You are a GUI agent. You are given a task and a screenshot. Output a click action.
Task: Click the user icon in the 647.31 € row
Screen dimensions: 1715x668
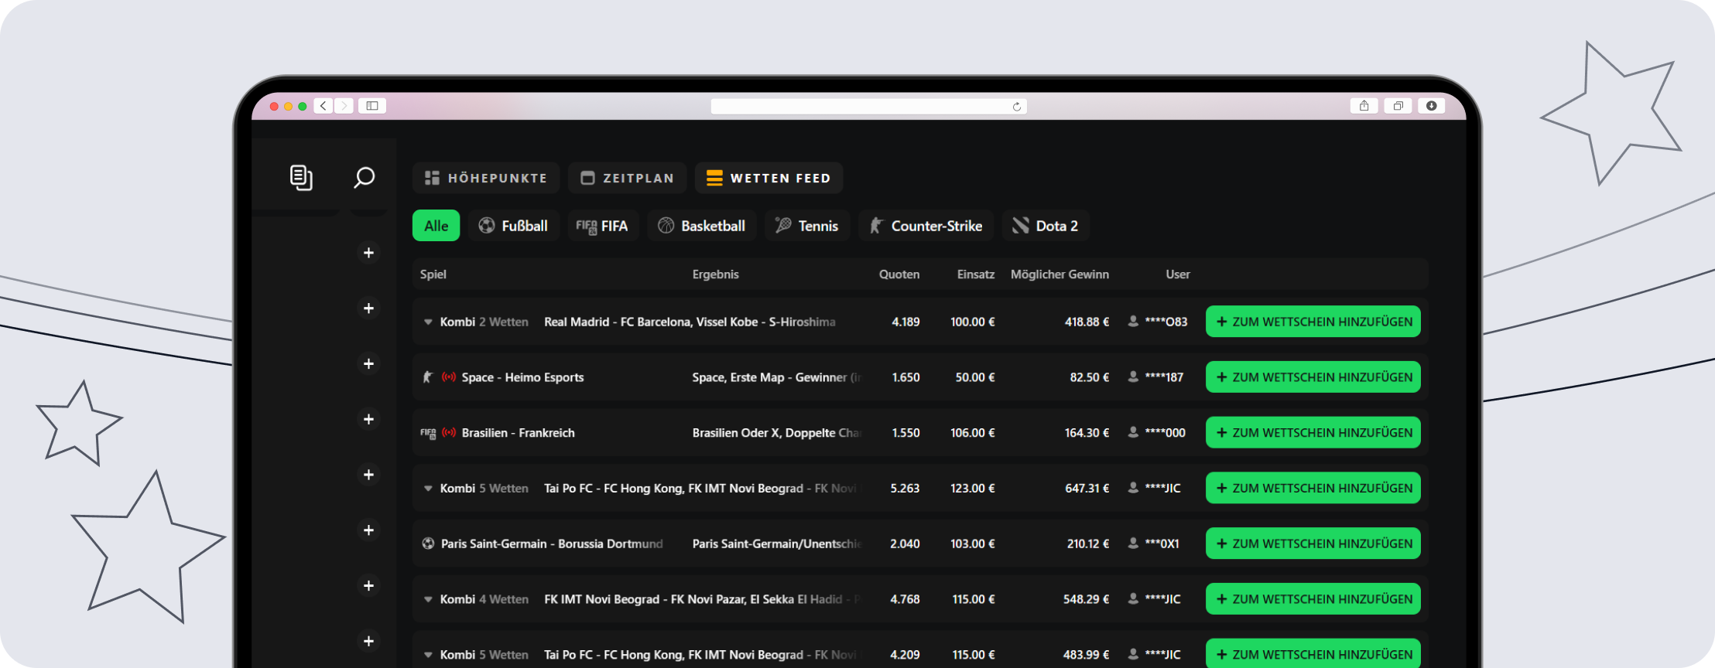click(1133, 488)
